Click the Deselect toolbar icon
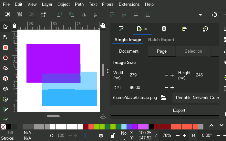Screen dimensions: 226x141 coord(31,15)
